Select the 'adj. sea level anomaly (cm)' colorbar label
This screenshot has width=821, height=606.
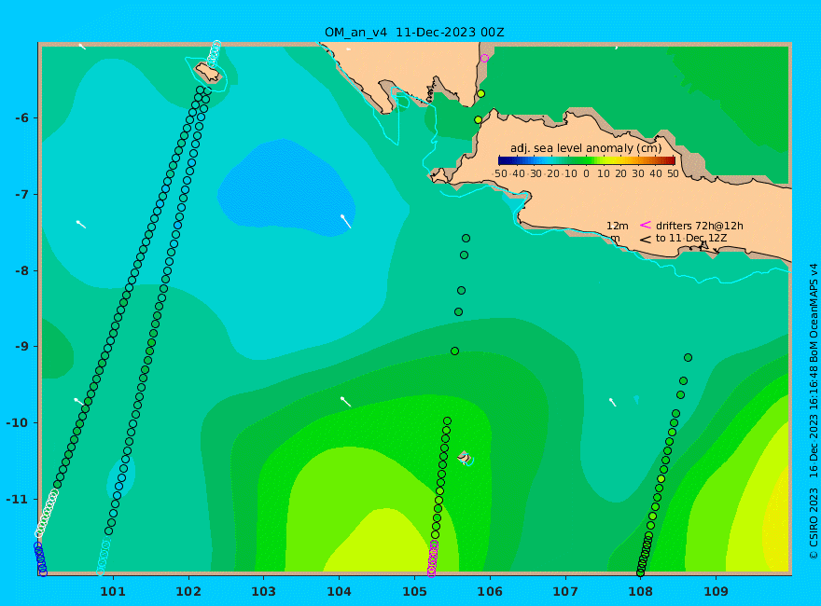(x=586, y=148)
